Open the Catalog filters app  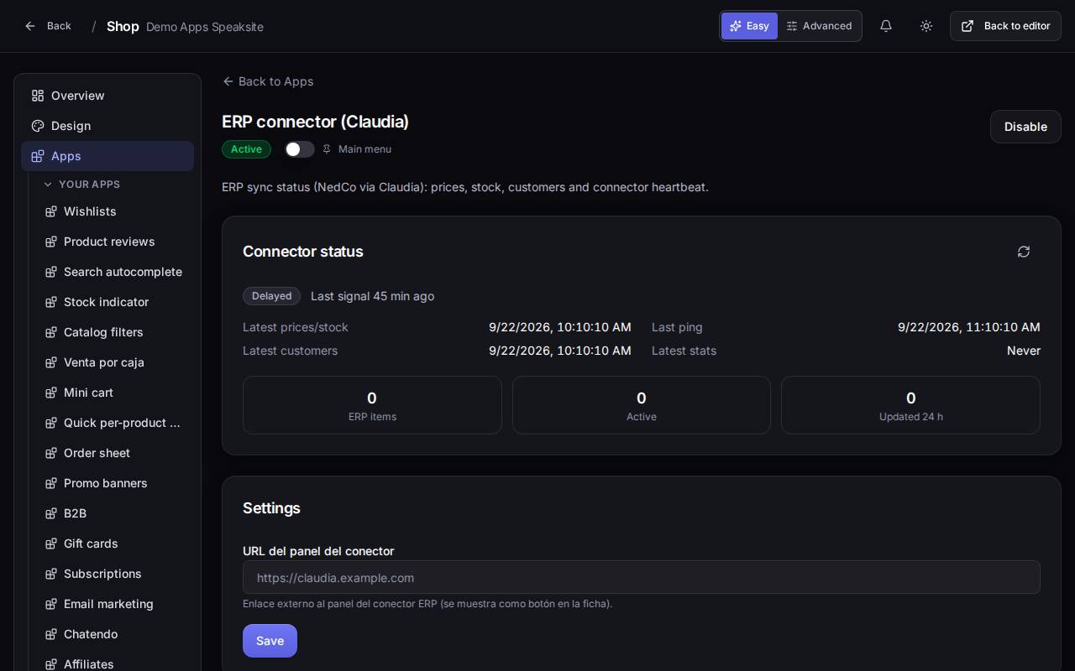point(114,332)
